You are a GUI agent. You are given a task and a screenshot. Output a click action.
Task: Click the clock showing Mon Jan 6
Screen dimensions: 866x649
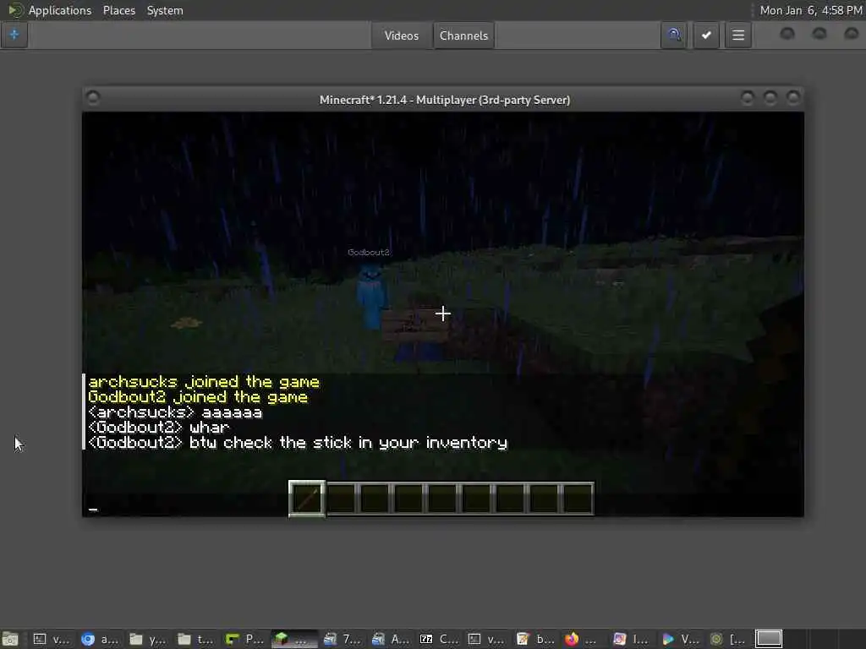pos(811,10)
